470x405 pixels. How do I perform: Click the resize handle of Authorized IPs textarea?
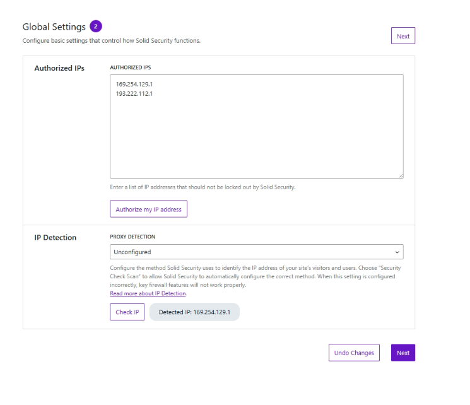pyautogui.click(x=401, y=175)
